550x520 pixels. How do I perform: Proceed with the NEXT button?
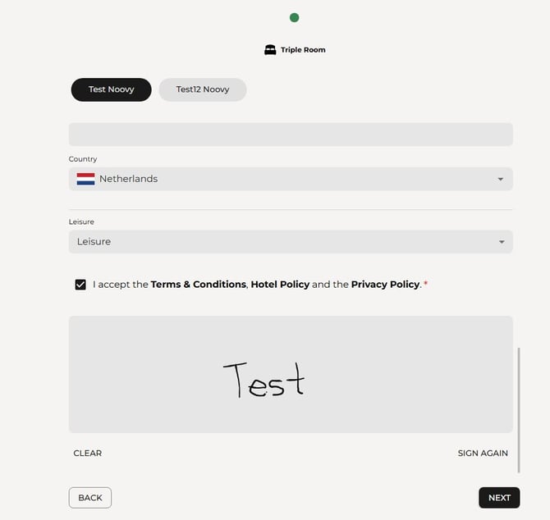499,498
